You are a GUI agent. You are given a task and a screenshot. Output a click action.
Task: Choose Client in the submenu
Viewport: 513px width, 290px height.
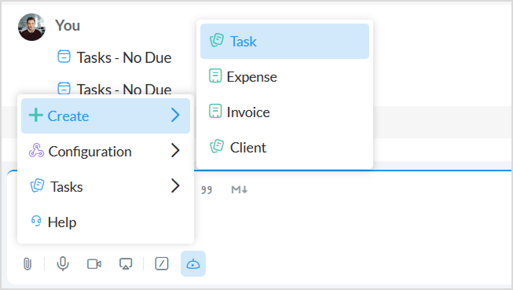coord(248,147)
